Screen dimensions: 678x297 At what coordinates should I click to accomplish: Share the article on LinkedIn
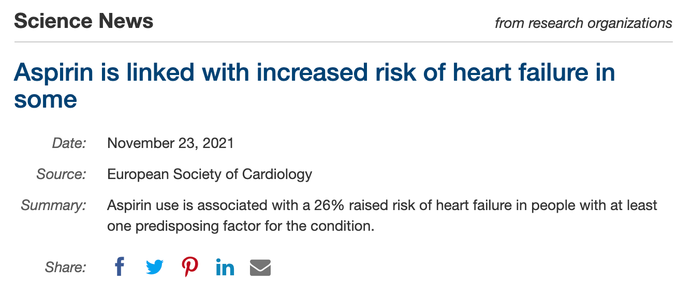[x=225, y=268]
